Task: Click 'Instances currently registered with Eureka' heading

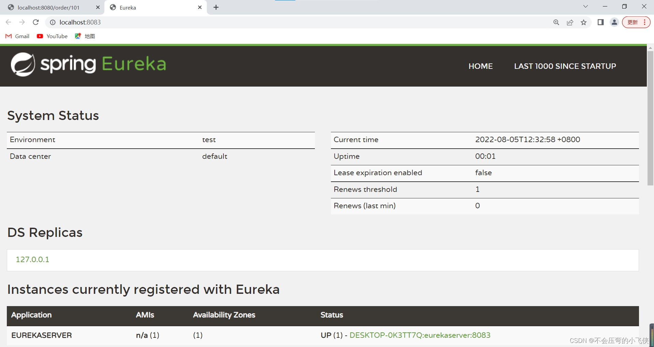Action: click(x=144, y=289)
